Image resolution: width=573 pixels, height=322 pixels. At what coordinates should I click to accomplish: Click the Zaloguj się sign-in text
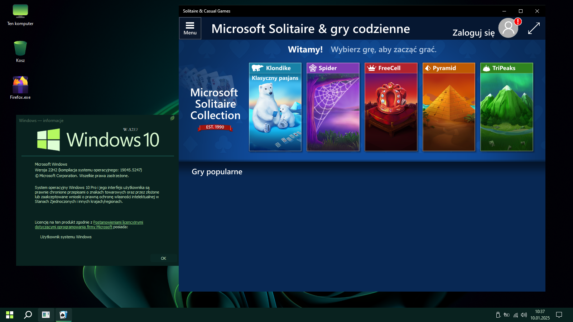coord(473,33)
